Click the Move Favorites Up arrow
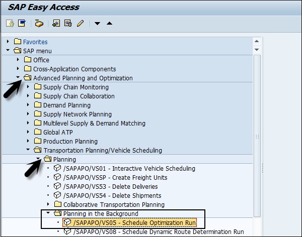 (x=109, y=24)
